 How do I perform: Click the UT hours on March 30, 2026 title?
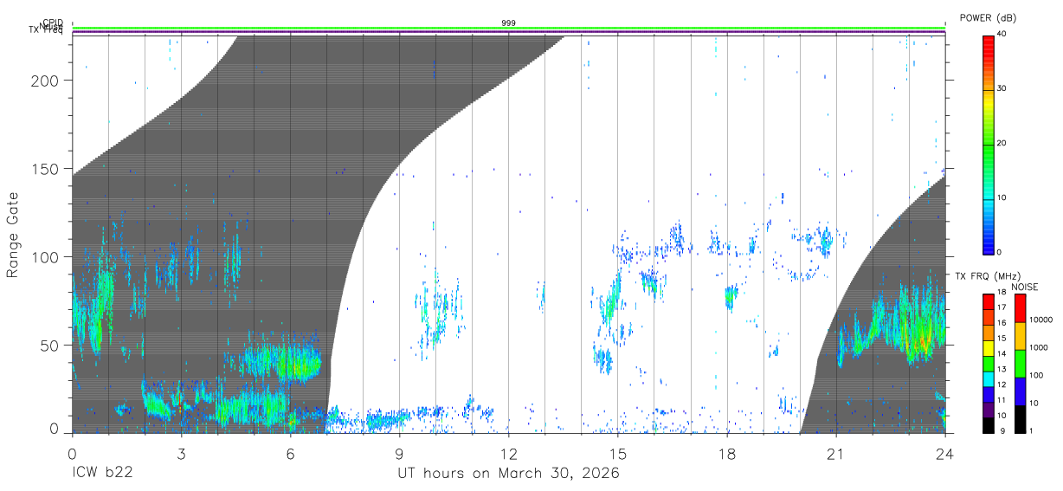[508, 473]
